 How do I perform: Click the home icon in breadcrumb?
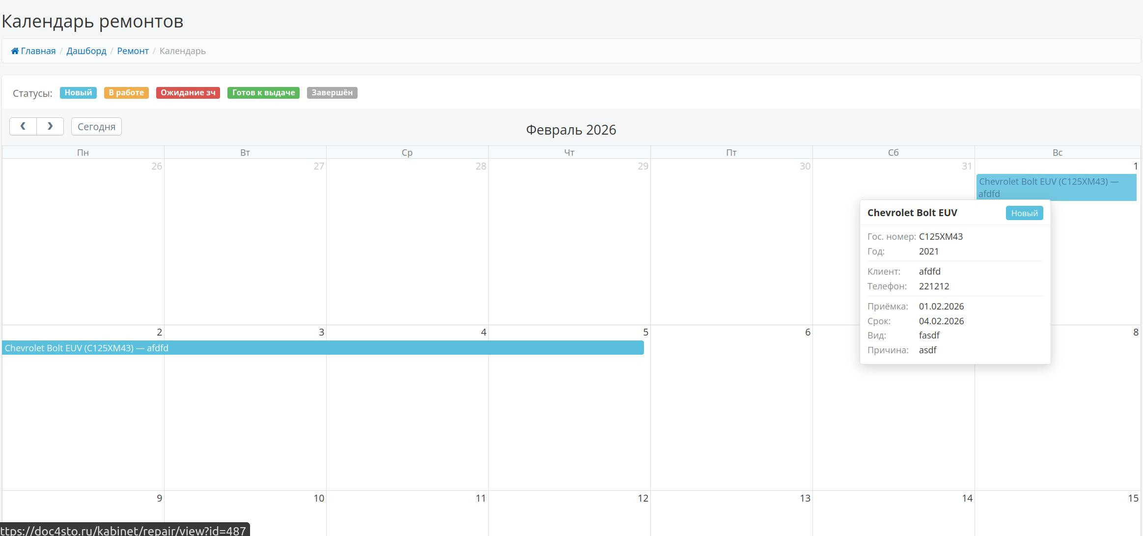coord(15,51)
